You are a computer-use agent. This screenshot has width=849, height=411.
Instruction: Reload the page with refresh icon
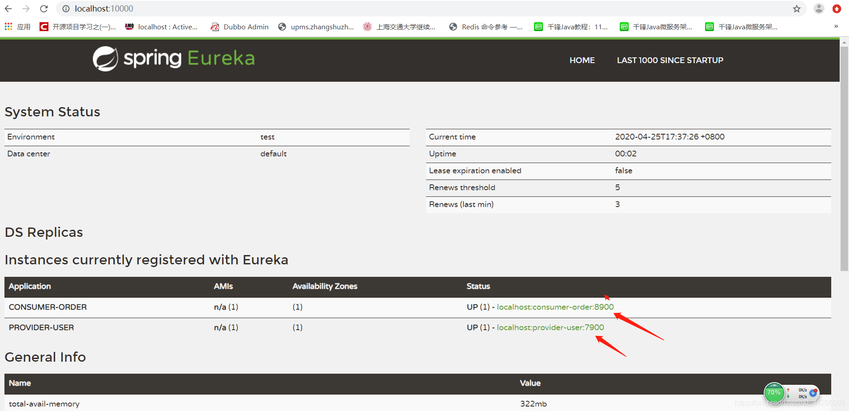(44, 8)
